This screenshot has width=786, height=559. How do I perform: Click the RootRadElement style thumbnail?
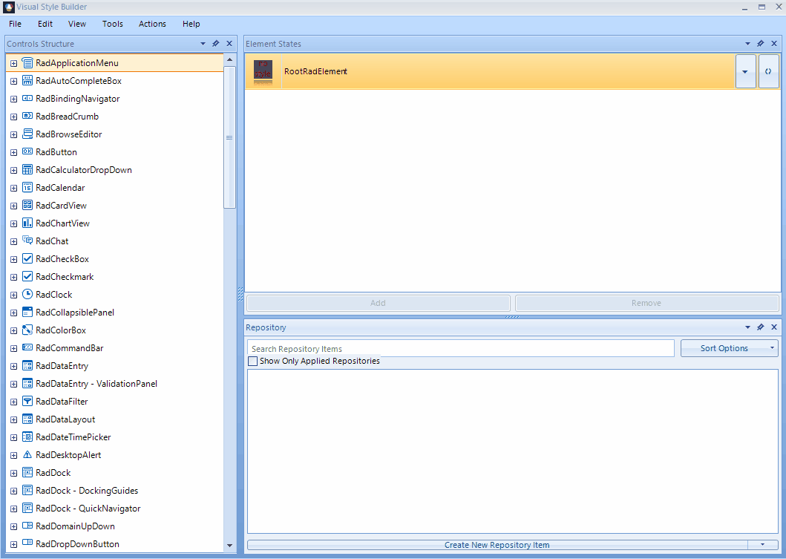pos(263,72)
